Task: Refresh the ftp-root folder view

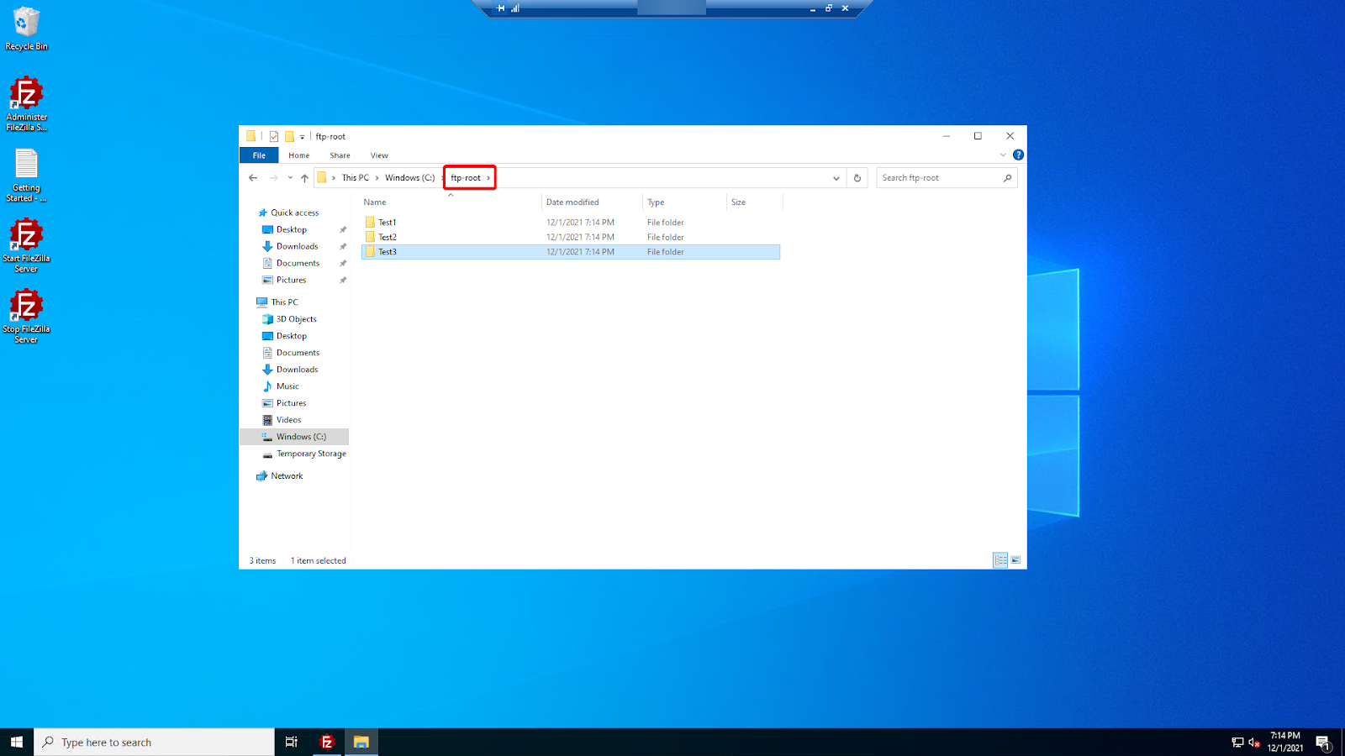Action: (857, 178)
